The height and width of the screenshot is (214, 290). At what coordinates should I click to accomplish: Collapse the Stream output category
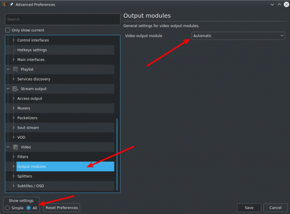pos(8,89)
